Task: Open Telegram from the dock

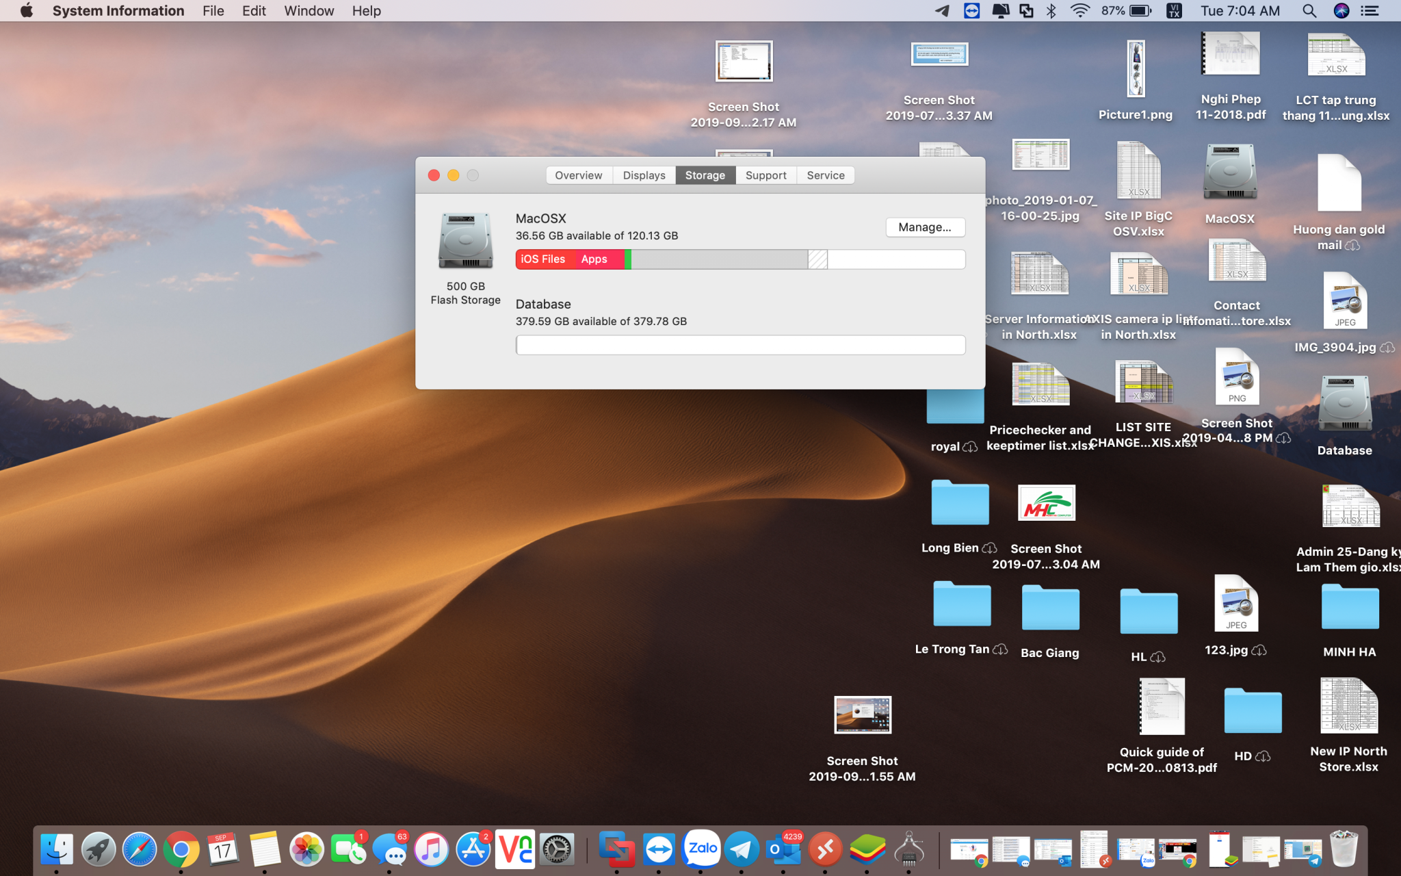Action: pyautogui.click(x=742, y=849)
